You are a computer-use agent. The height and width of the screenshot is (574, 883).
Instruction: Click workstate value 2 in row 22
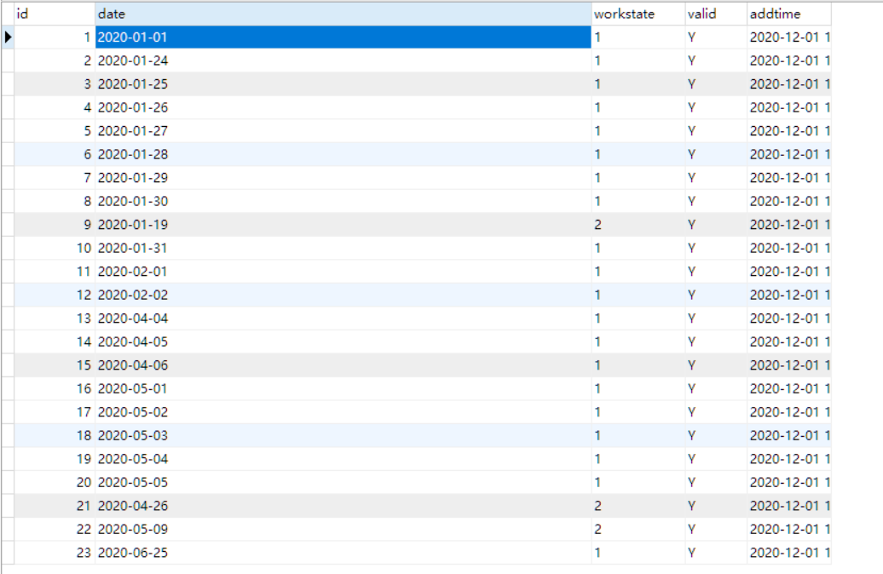tap(638, 530)
